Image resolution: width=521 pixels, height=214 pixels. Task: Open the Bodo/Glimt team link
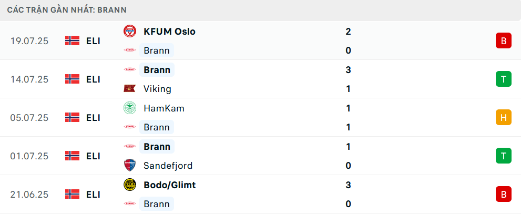click(x=169, y=185)
